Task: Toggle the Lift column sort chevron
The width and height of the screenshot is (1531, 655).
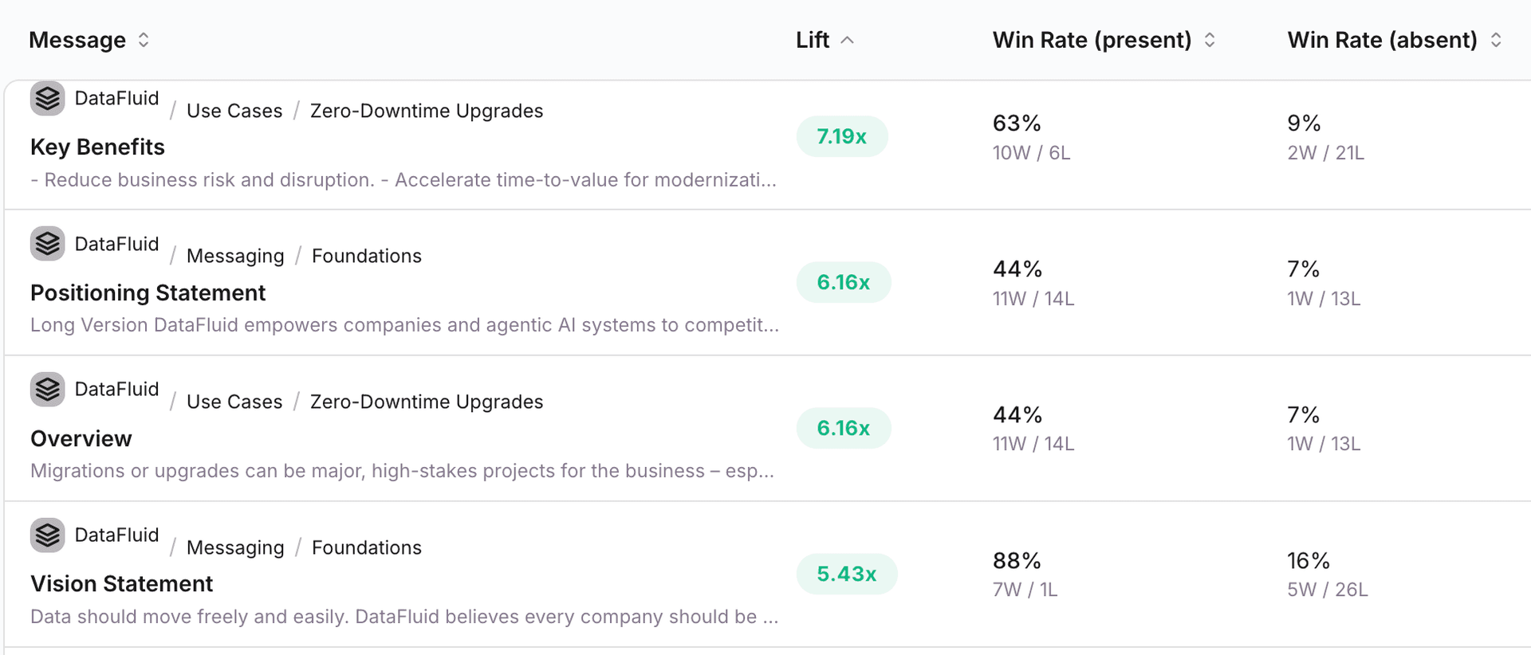Action: tap(848, 40)
